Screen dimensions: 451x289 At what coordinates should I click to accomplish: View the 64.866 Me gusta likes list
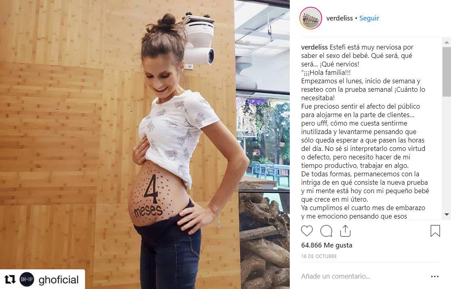pyautogui.click(x=327, y=245)
